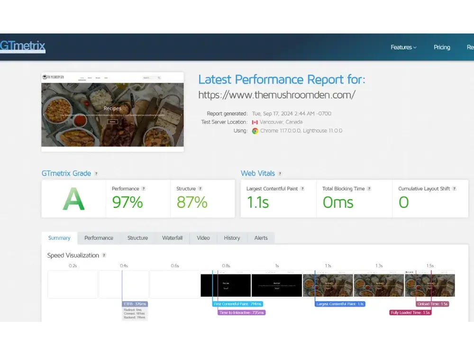Click the report generated date text

(292, 114)
